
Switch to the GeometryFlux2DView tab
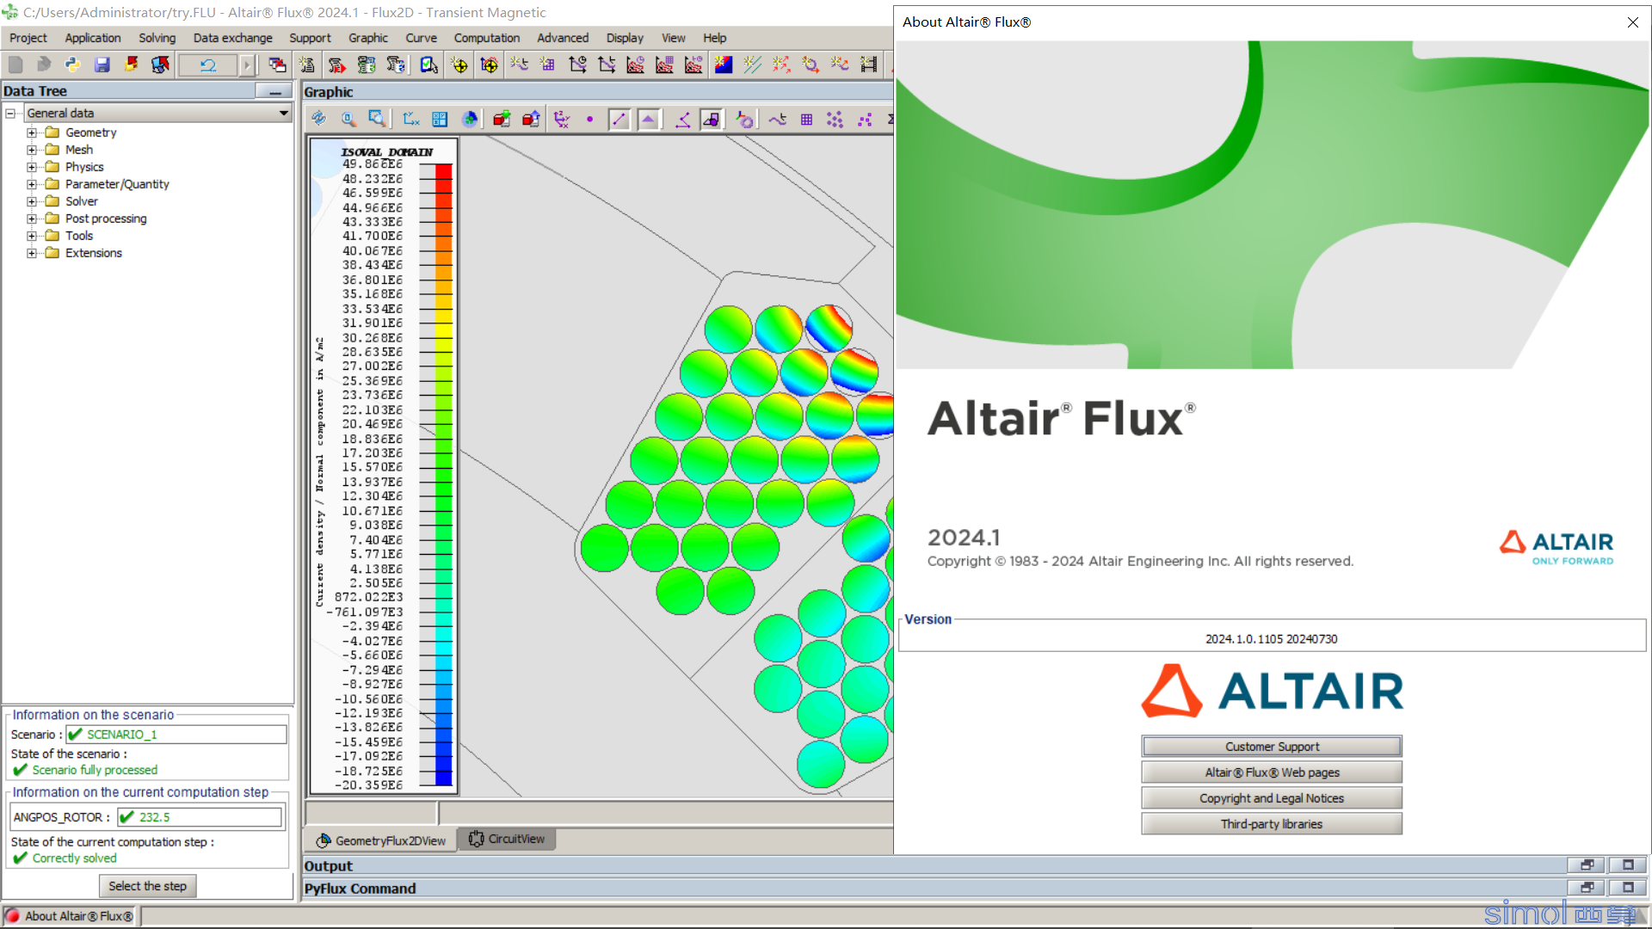[x=380, y=840]
